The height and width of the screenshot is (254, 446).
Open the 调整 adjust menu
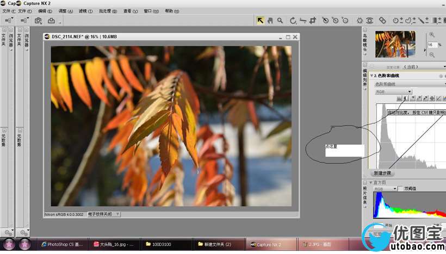coord(65,11)
